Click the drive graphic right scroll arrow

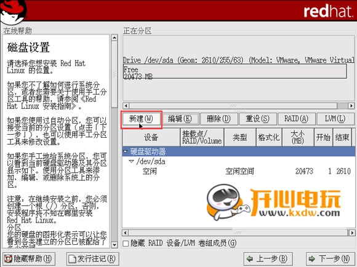(351, 106)
